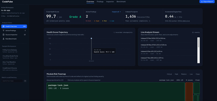217x101 pixels.
Task: Click the Health Overview grid icon
Action: point(3,26)
